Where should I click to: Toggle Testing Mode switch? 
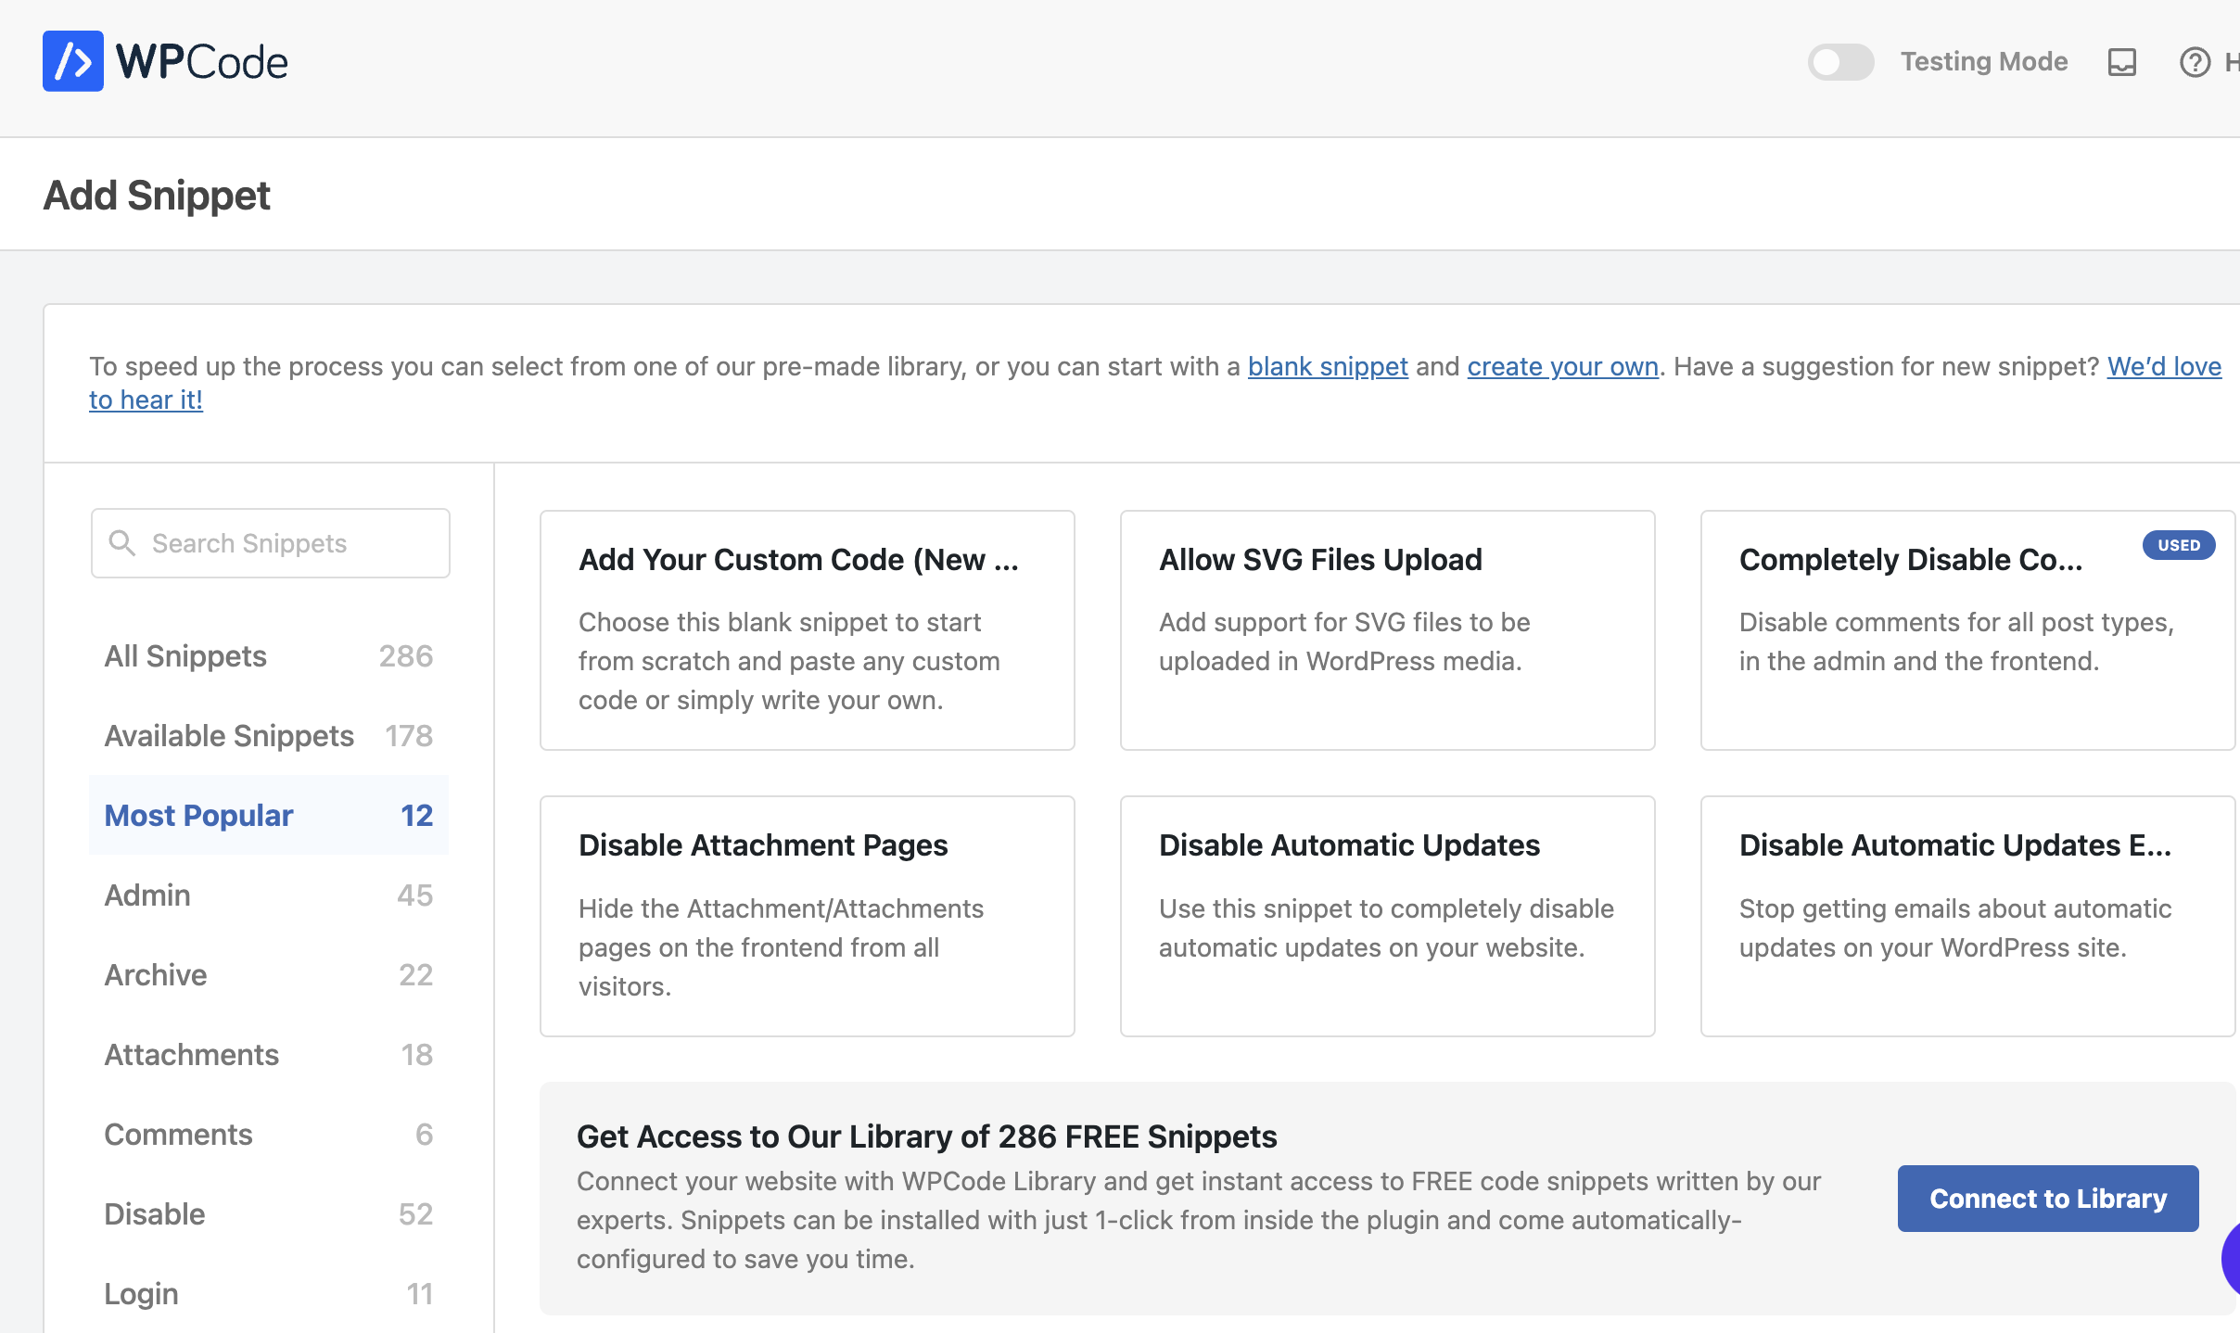[1840, 62]
